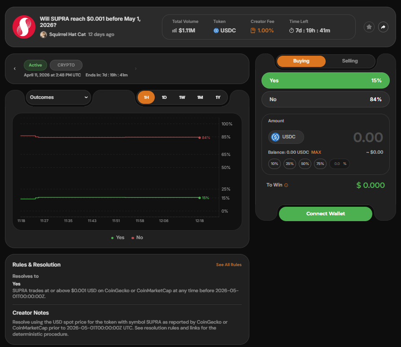Click the share arrow icon
The height and width of the screenshot is (347, 401).
click(x=383, y=27)
